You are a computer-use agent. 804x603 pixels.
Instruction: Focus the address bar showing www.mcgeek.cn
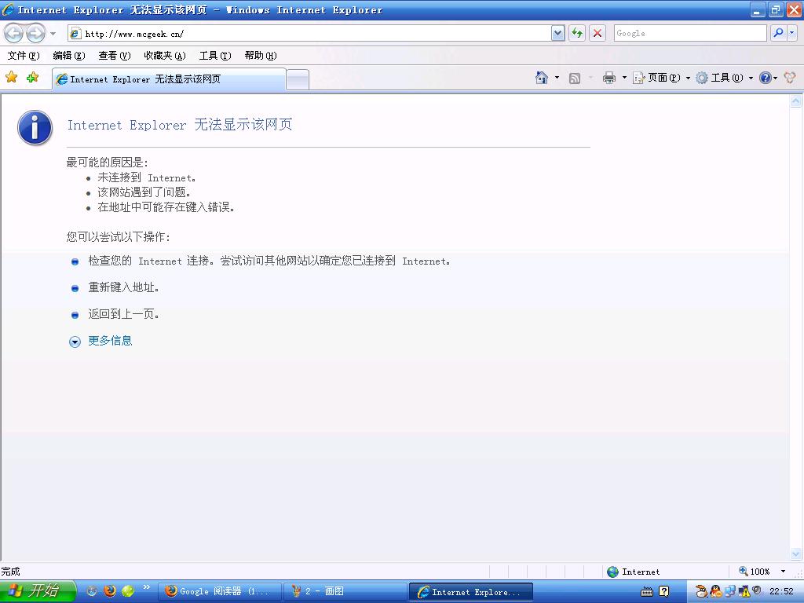[x=309, y=34]
